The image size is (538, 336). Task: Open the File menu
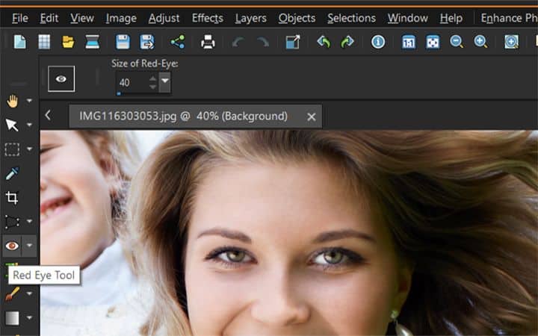pos(20,18)
